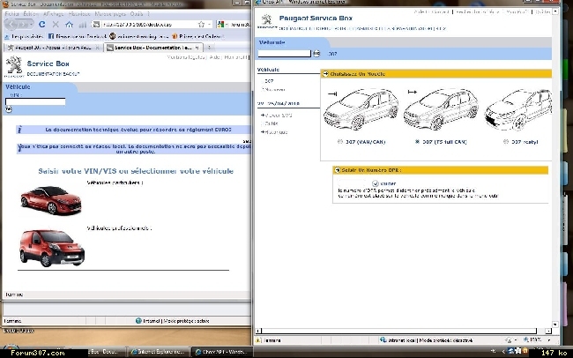The image size is (573, 358).
Task: Stop loading with the X toolbar icon
Action: tap(56, 25)
